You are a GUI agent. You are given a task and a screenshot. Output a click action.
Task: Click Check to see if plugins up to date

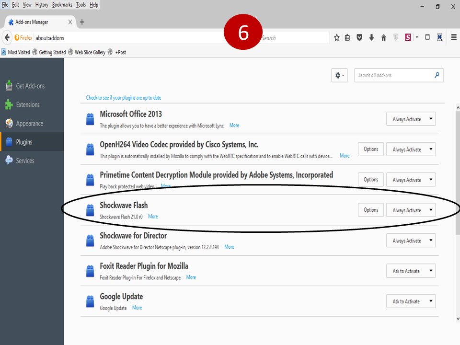click(124, 98)
